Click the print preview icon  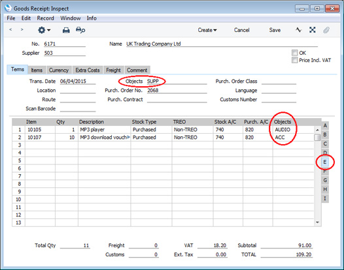[80, 30]
